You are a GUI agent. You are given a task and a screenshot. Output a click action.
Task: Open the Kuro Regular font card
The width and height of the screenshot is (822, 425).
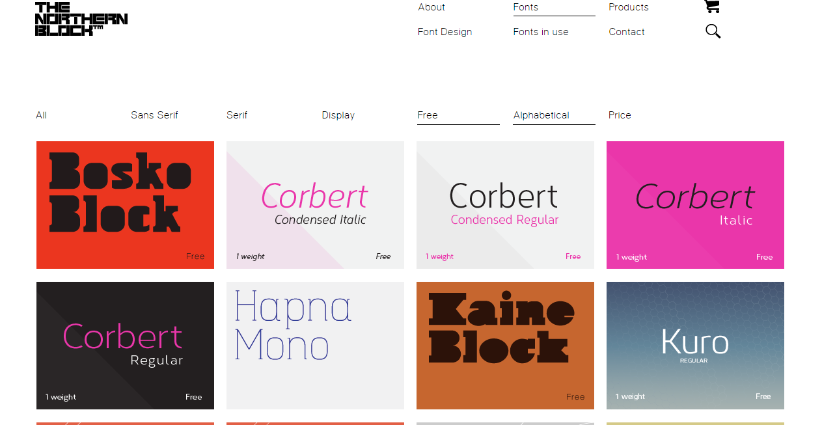(695, 346)
